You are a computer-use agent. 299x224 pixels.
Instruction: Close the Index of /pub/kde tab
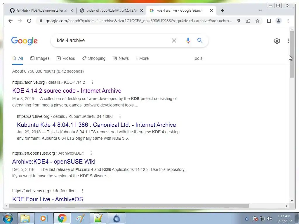[142, 11]
